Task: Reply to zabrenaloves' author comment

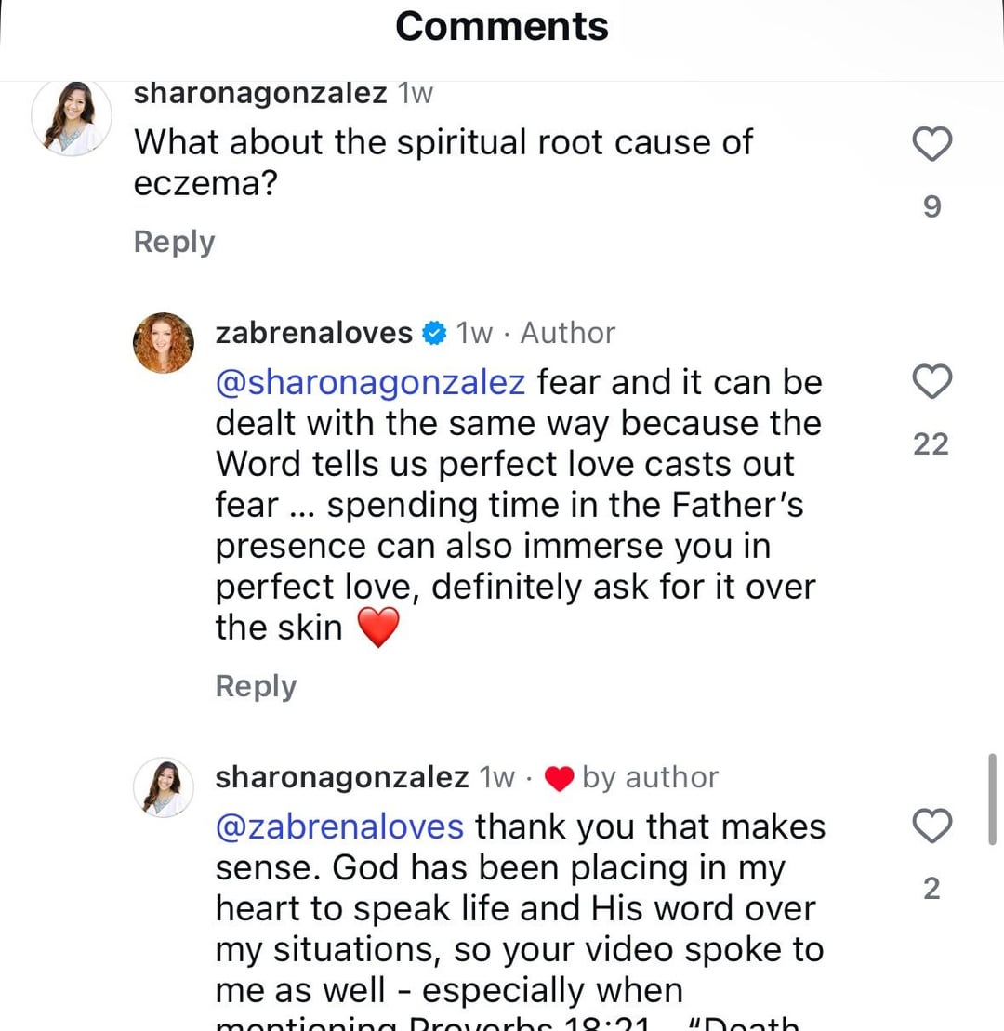Action: point(256,686)
